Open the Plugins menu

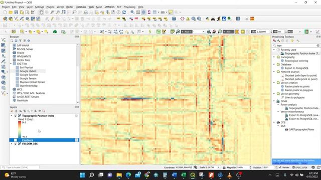(x=50, y=7)
